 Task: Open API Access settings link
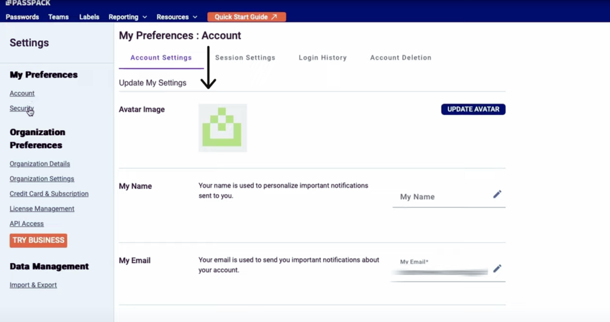(26, 224)
